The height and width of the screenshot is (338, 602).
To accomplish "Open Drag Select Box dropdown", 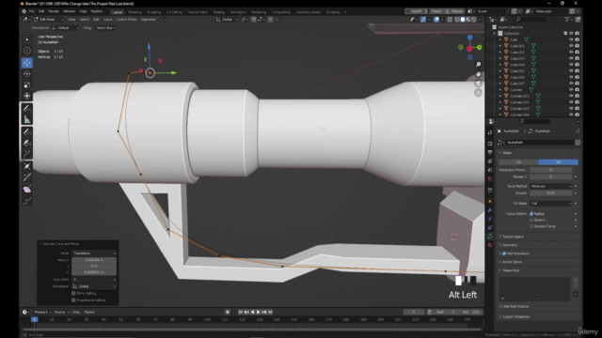I will tap(105, 28).
